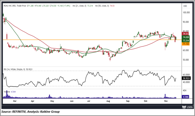Click the 90.000 price axis label
Viewport: 195px width, 116px height.
tap(186, 22)
